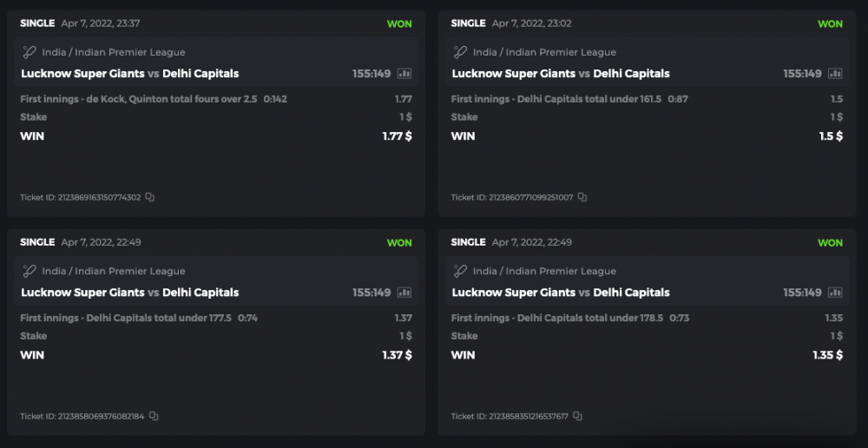Image resolution: width=868 pixels, height=448 pixels.
Task: Copy ticket ID ending in 251007
Action: tap(582, 197)
